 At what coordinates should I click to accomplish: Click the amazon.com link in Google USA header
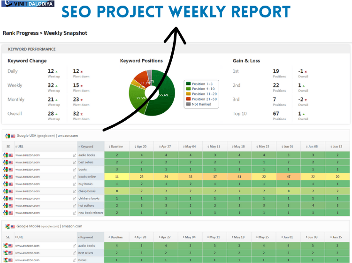(x=68, y=136)
